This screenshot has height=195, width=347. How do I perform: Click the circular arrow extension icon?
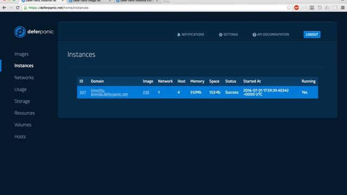click(x=319, y=8)
